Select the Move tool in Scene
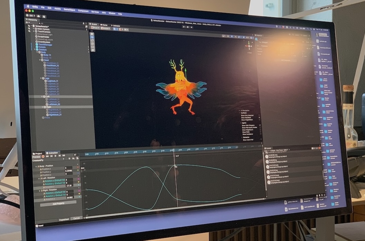365x241 pixels. point(92,37)
